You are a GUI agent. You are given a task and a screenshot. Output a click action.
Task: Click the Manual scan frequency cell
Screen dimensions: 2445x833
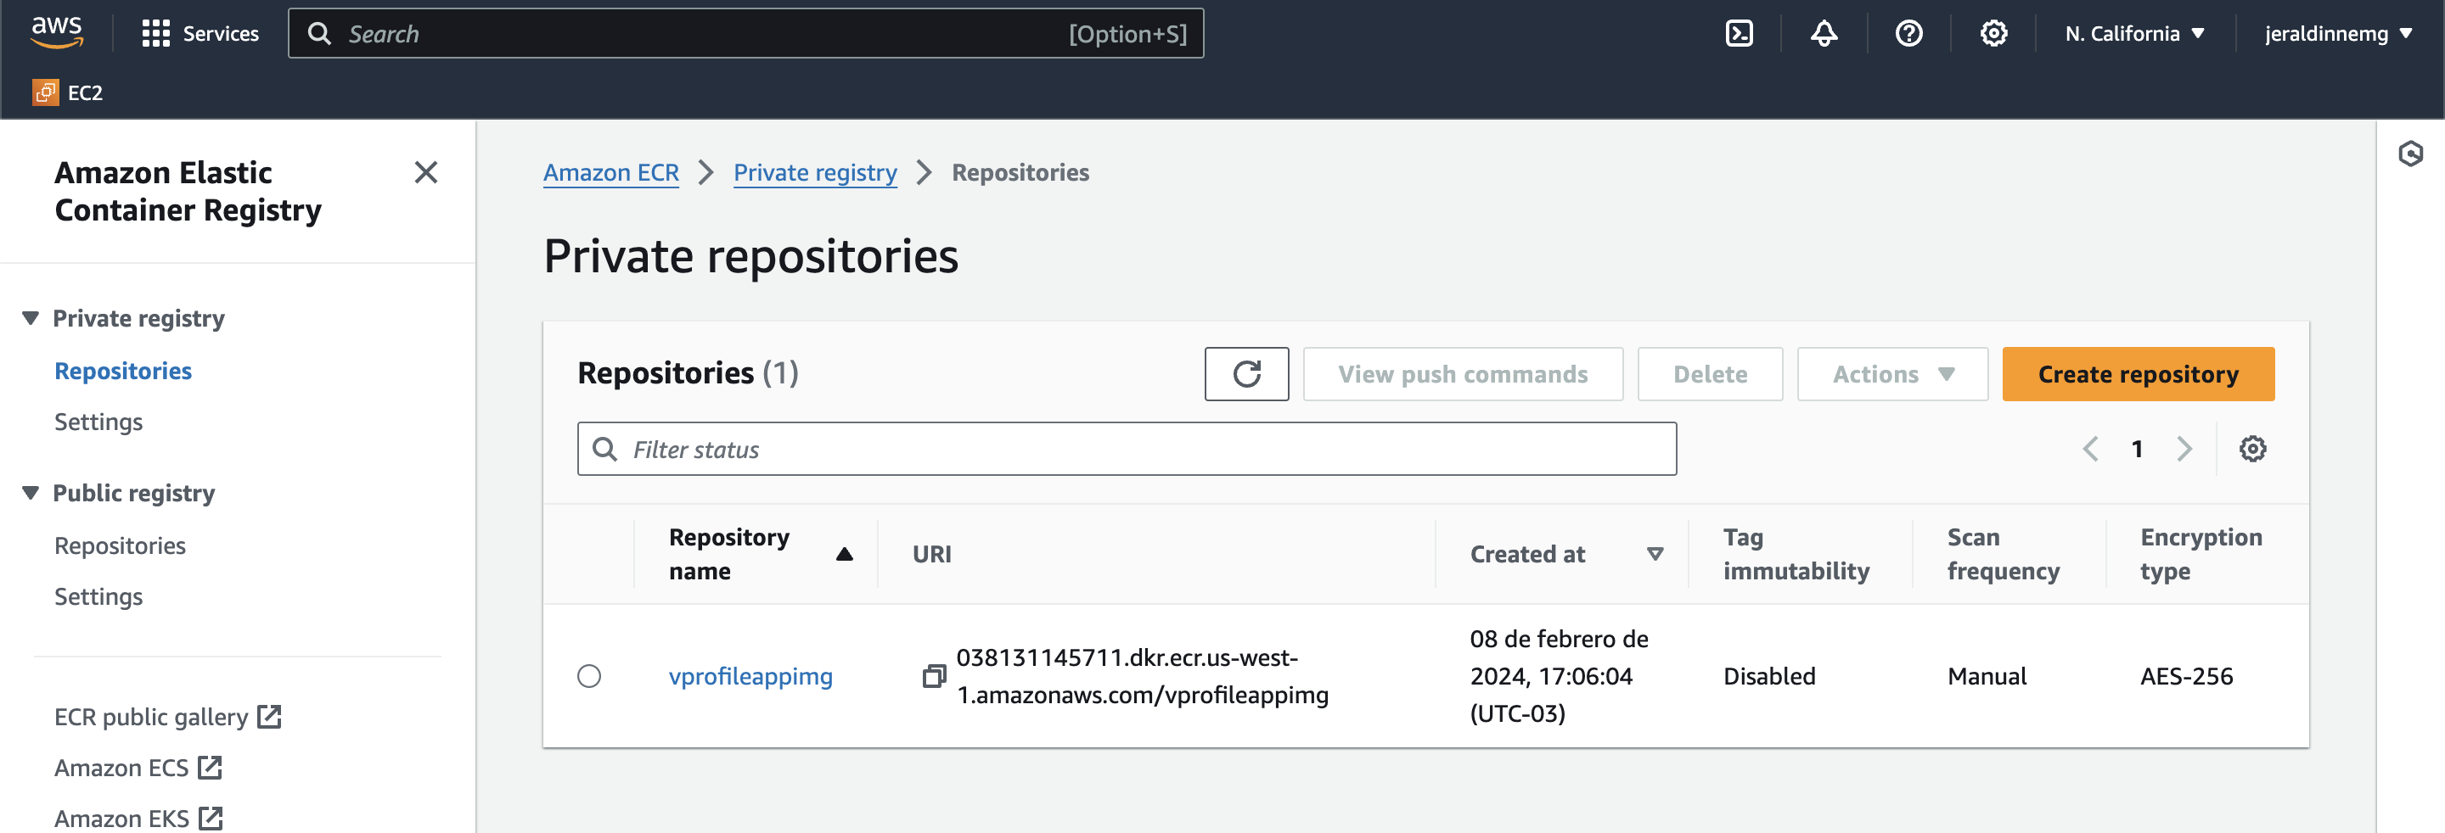coord(1987,676)
